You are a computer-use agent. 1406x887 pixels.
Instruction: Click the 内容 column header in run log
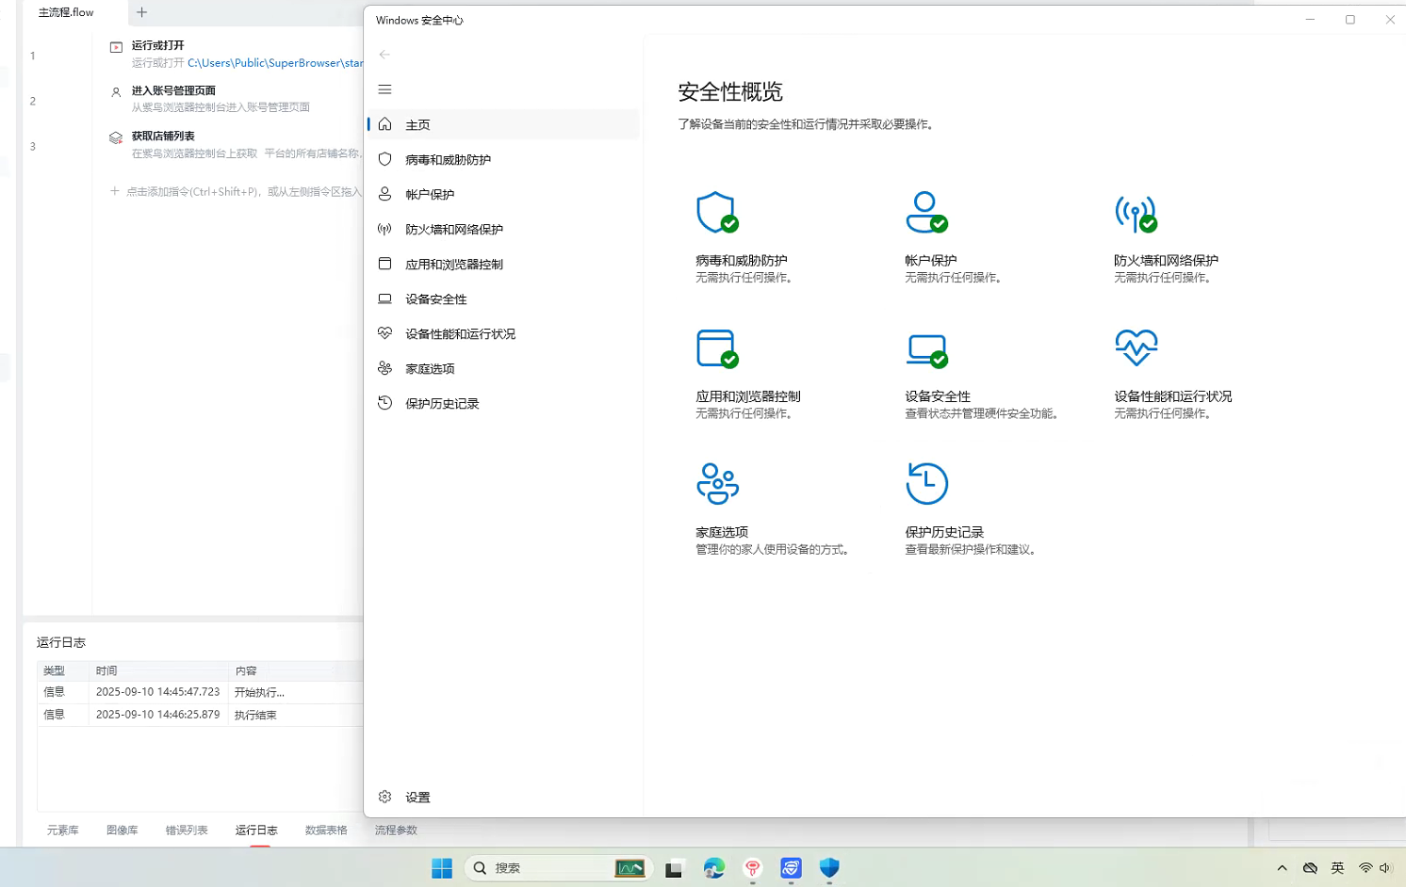297,670
